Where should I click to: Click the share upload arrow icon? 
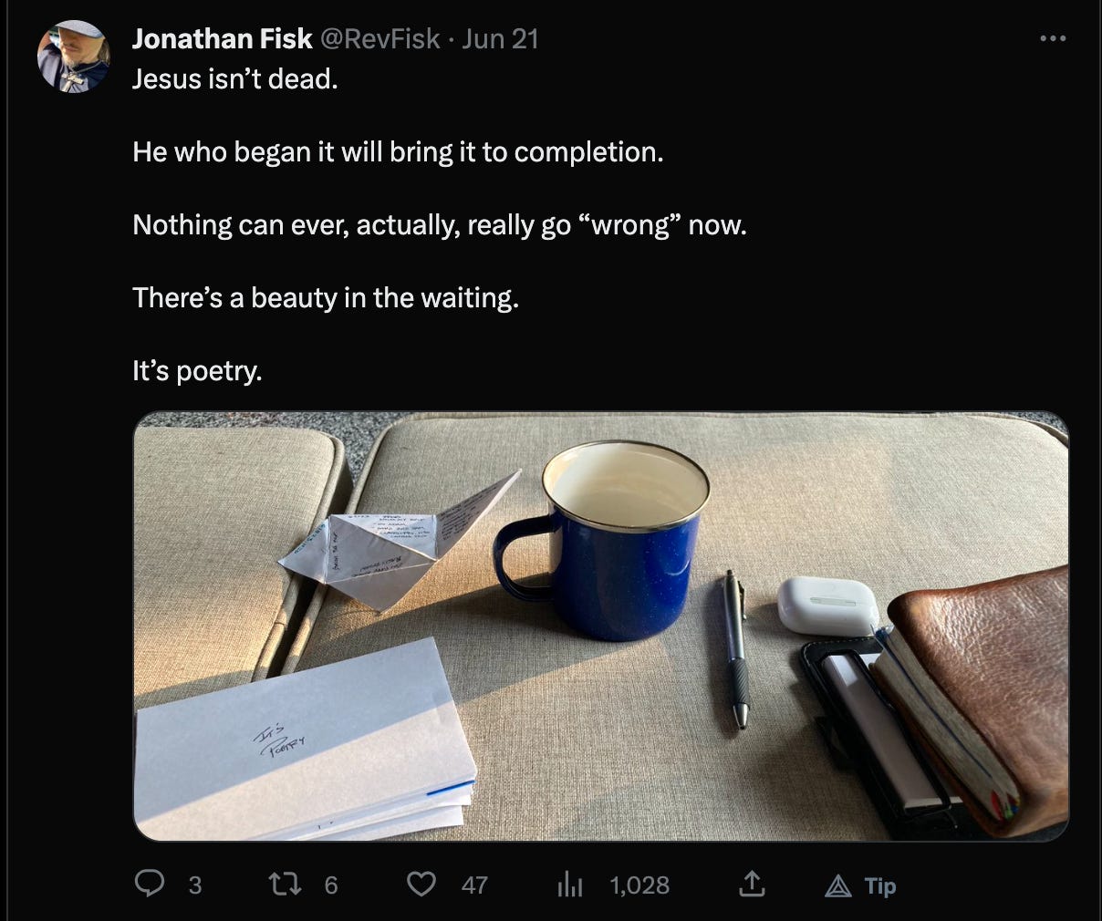tap(750, 884)
